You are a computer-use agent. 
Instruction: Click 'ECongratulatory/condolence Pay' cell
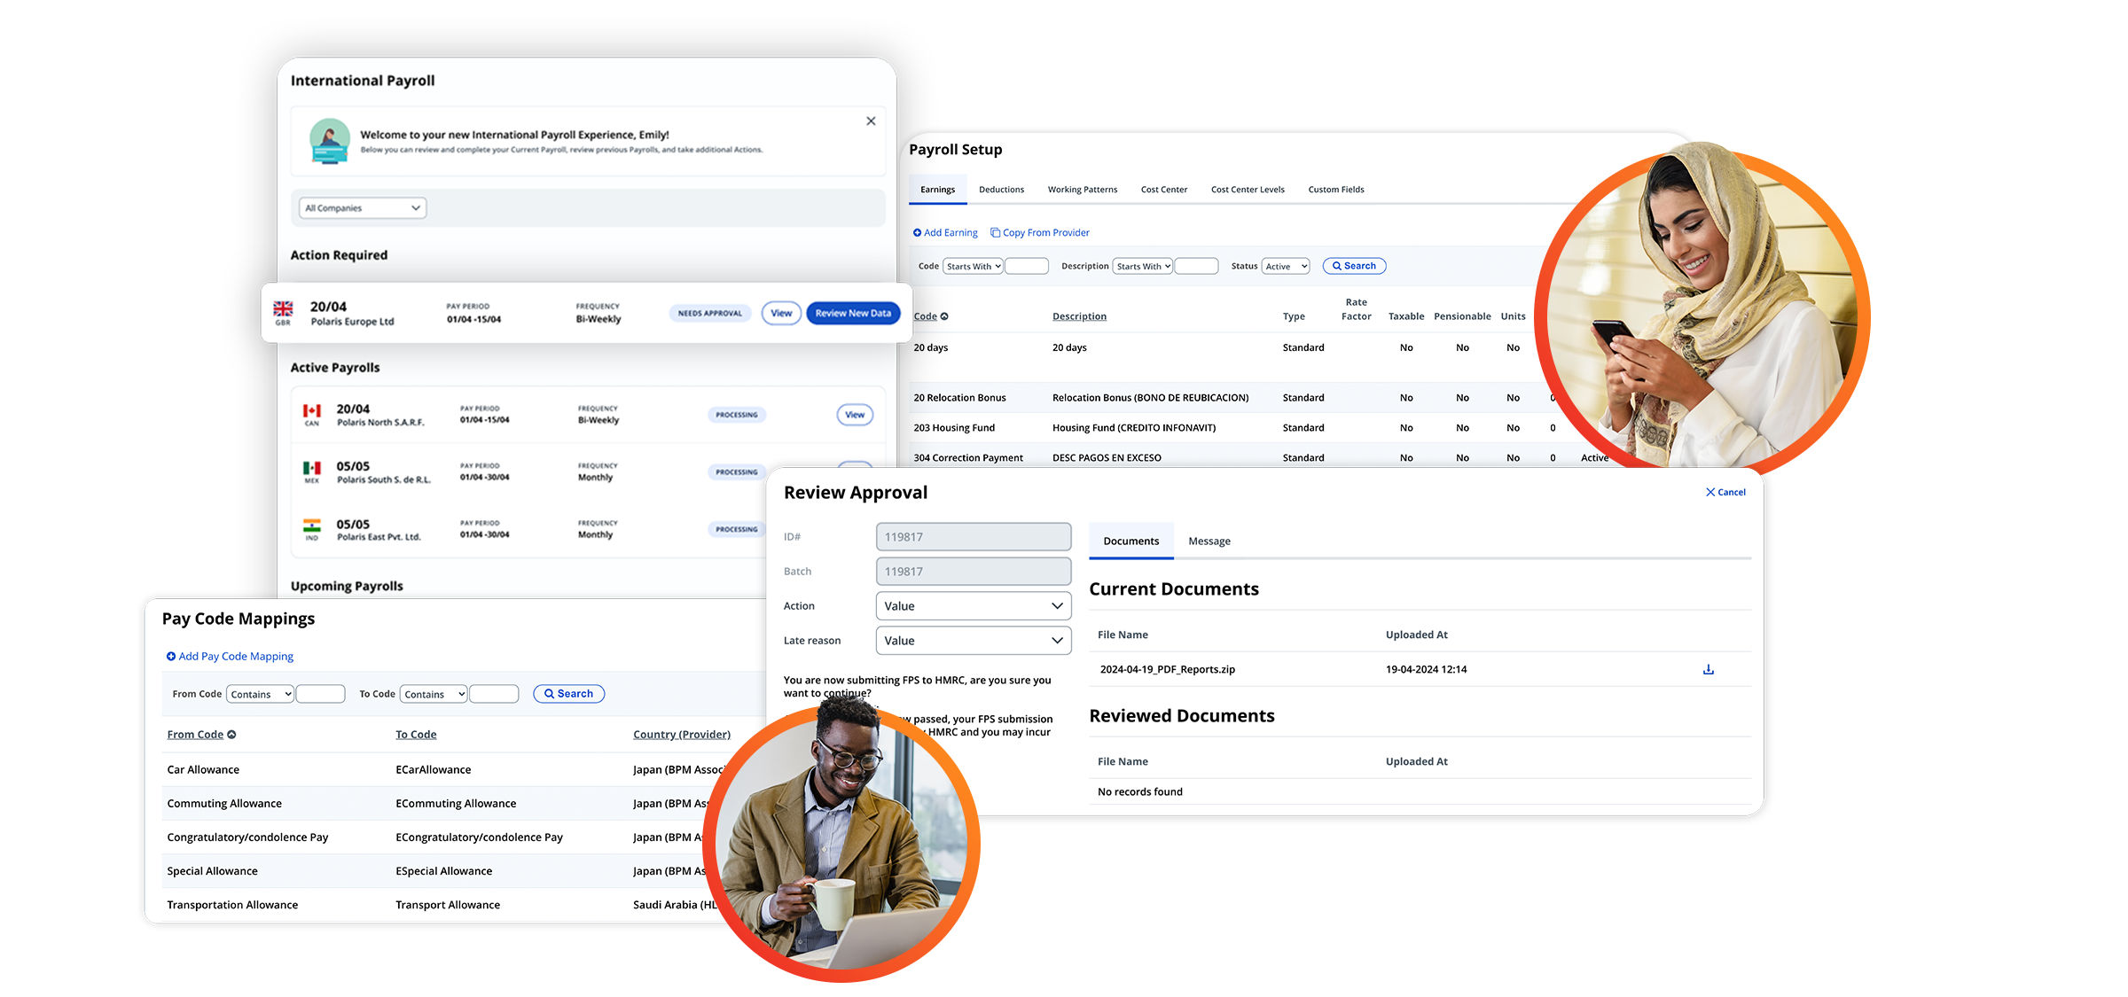point(479,837)
